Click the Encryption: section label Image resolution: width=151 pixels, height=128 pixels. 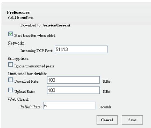[x=18, y=59]
